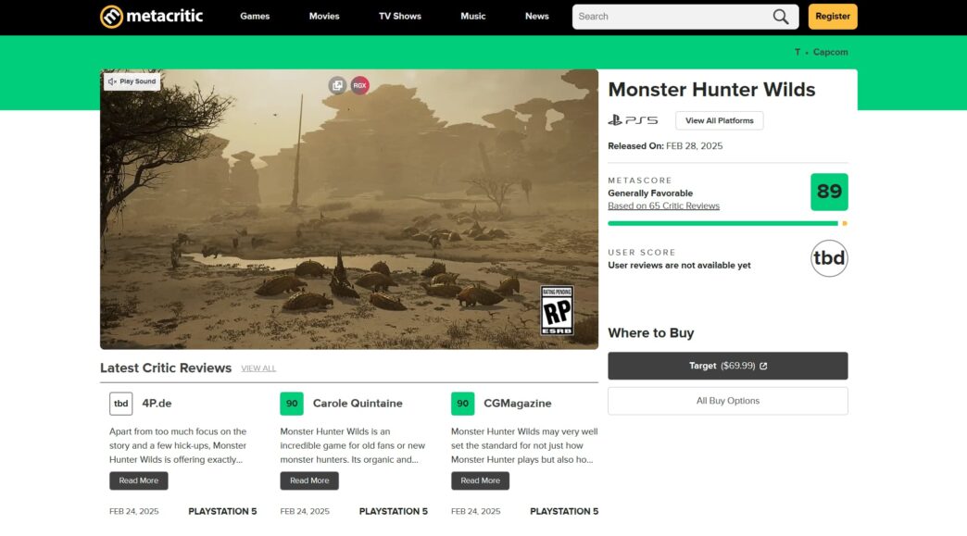Viewport: 967px width, 536px height.
Task: Click the Metascore green rating bar
Action: click(x=722, y=223)
